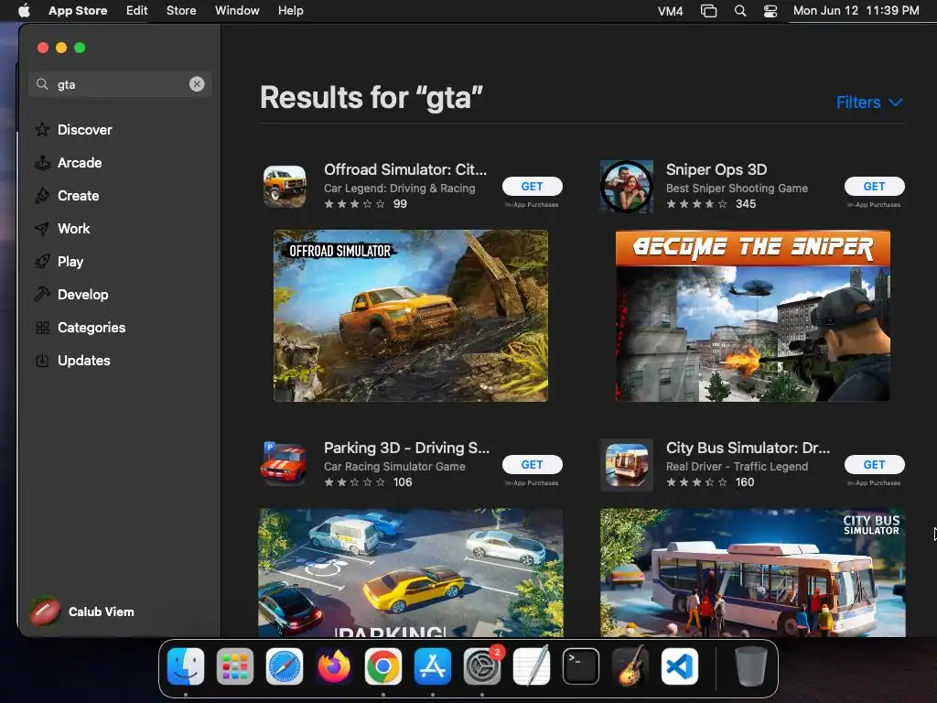Image resolution: width=937 pixels, height=703 pixels.
Task: Open Parking 3D app icon
Action: 285,464
